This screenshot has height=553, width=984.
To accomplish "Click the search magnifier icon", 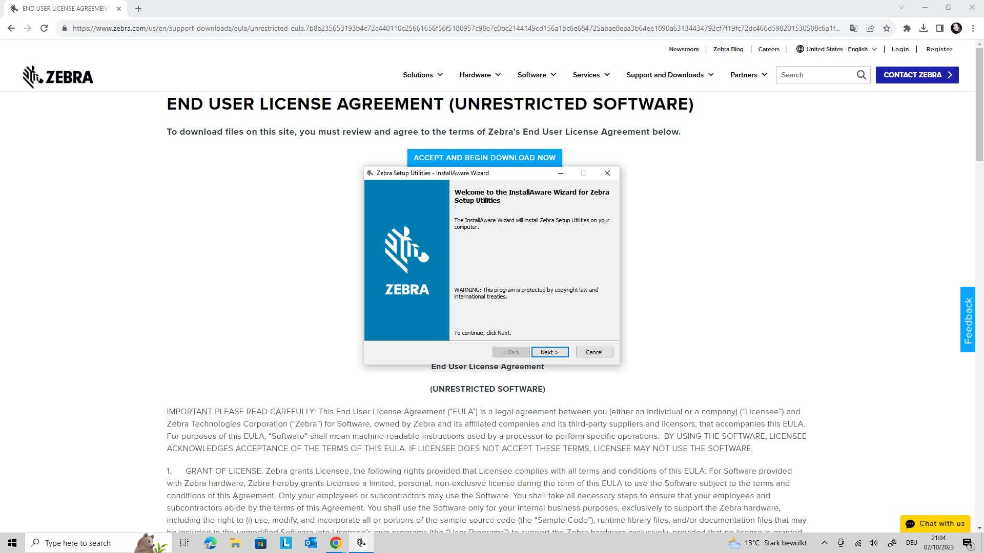I will (x=862, y=75).
